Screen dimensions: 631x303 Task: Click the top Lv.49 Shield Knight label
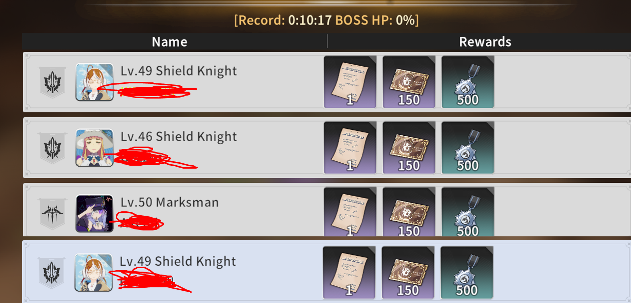click(x=179, y=71)
